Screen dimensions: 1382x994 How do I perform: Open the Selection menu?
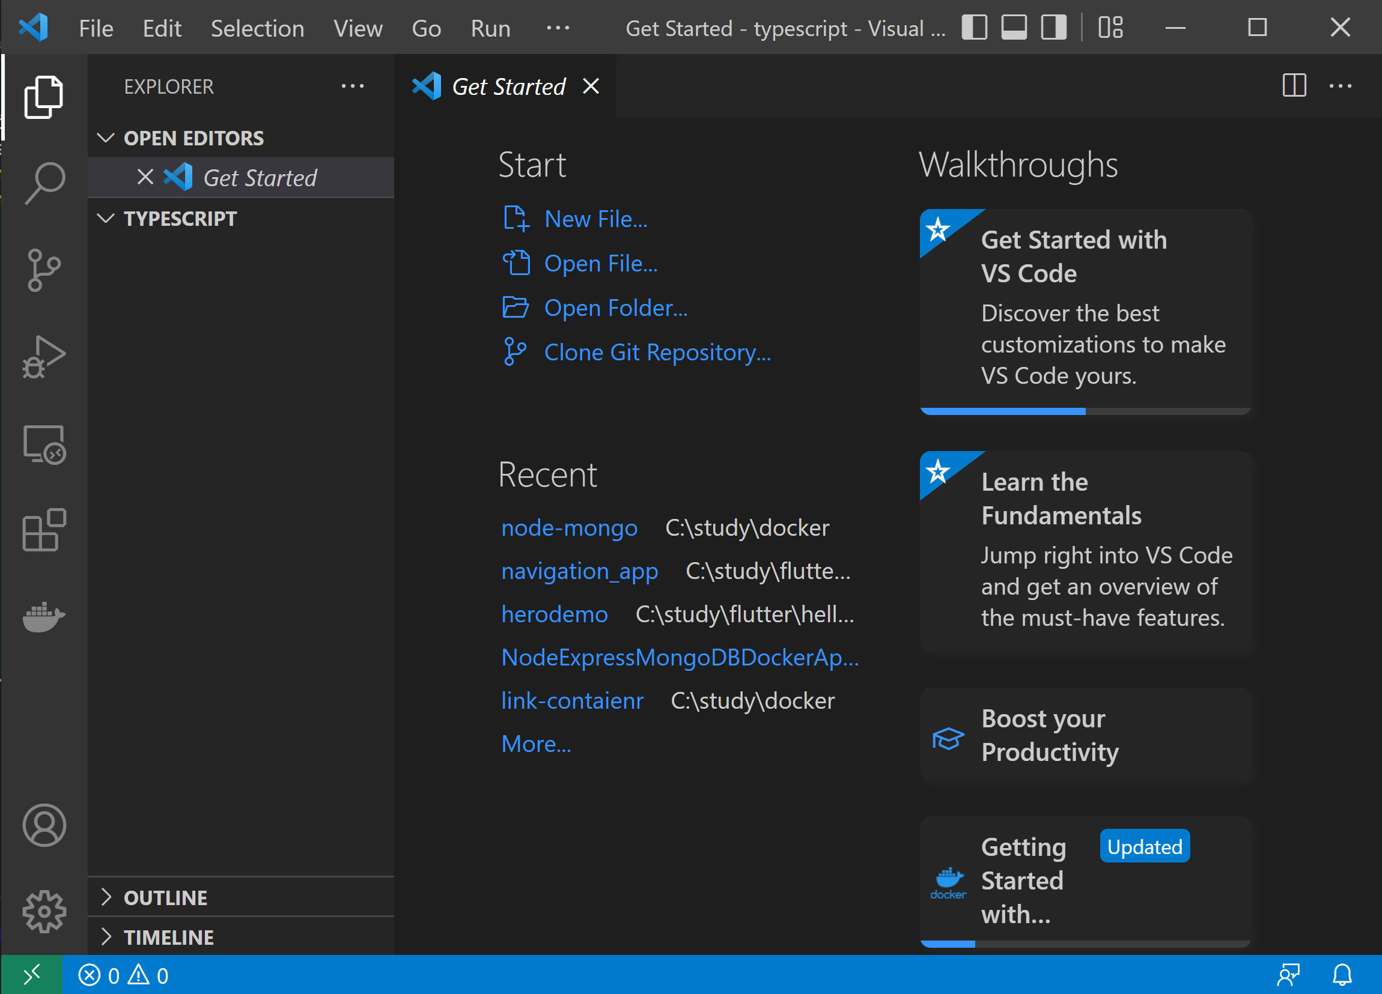tap(257, 29)
